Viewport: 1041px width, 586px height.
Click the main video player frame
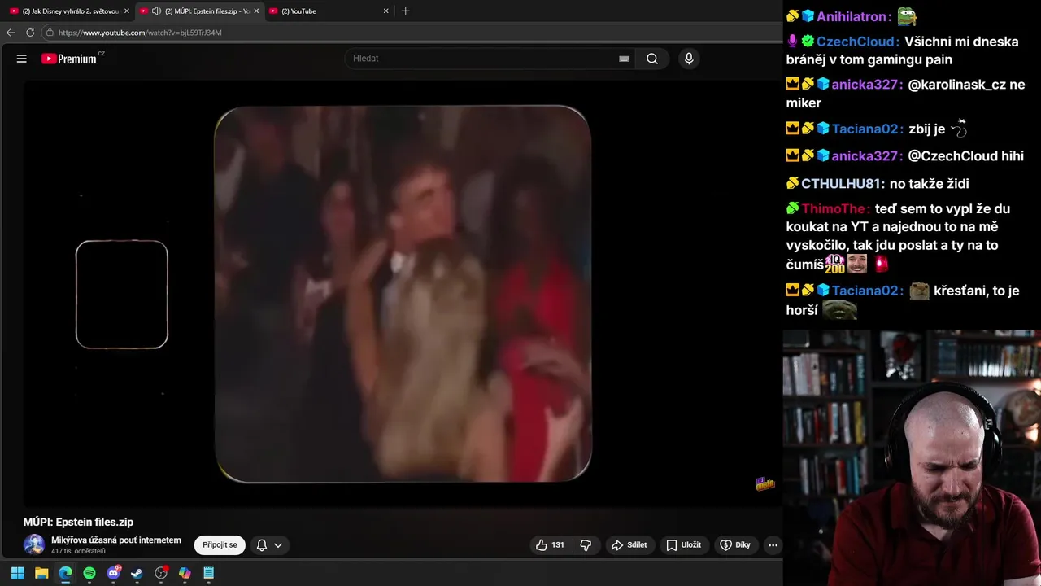(403, 294)
